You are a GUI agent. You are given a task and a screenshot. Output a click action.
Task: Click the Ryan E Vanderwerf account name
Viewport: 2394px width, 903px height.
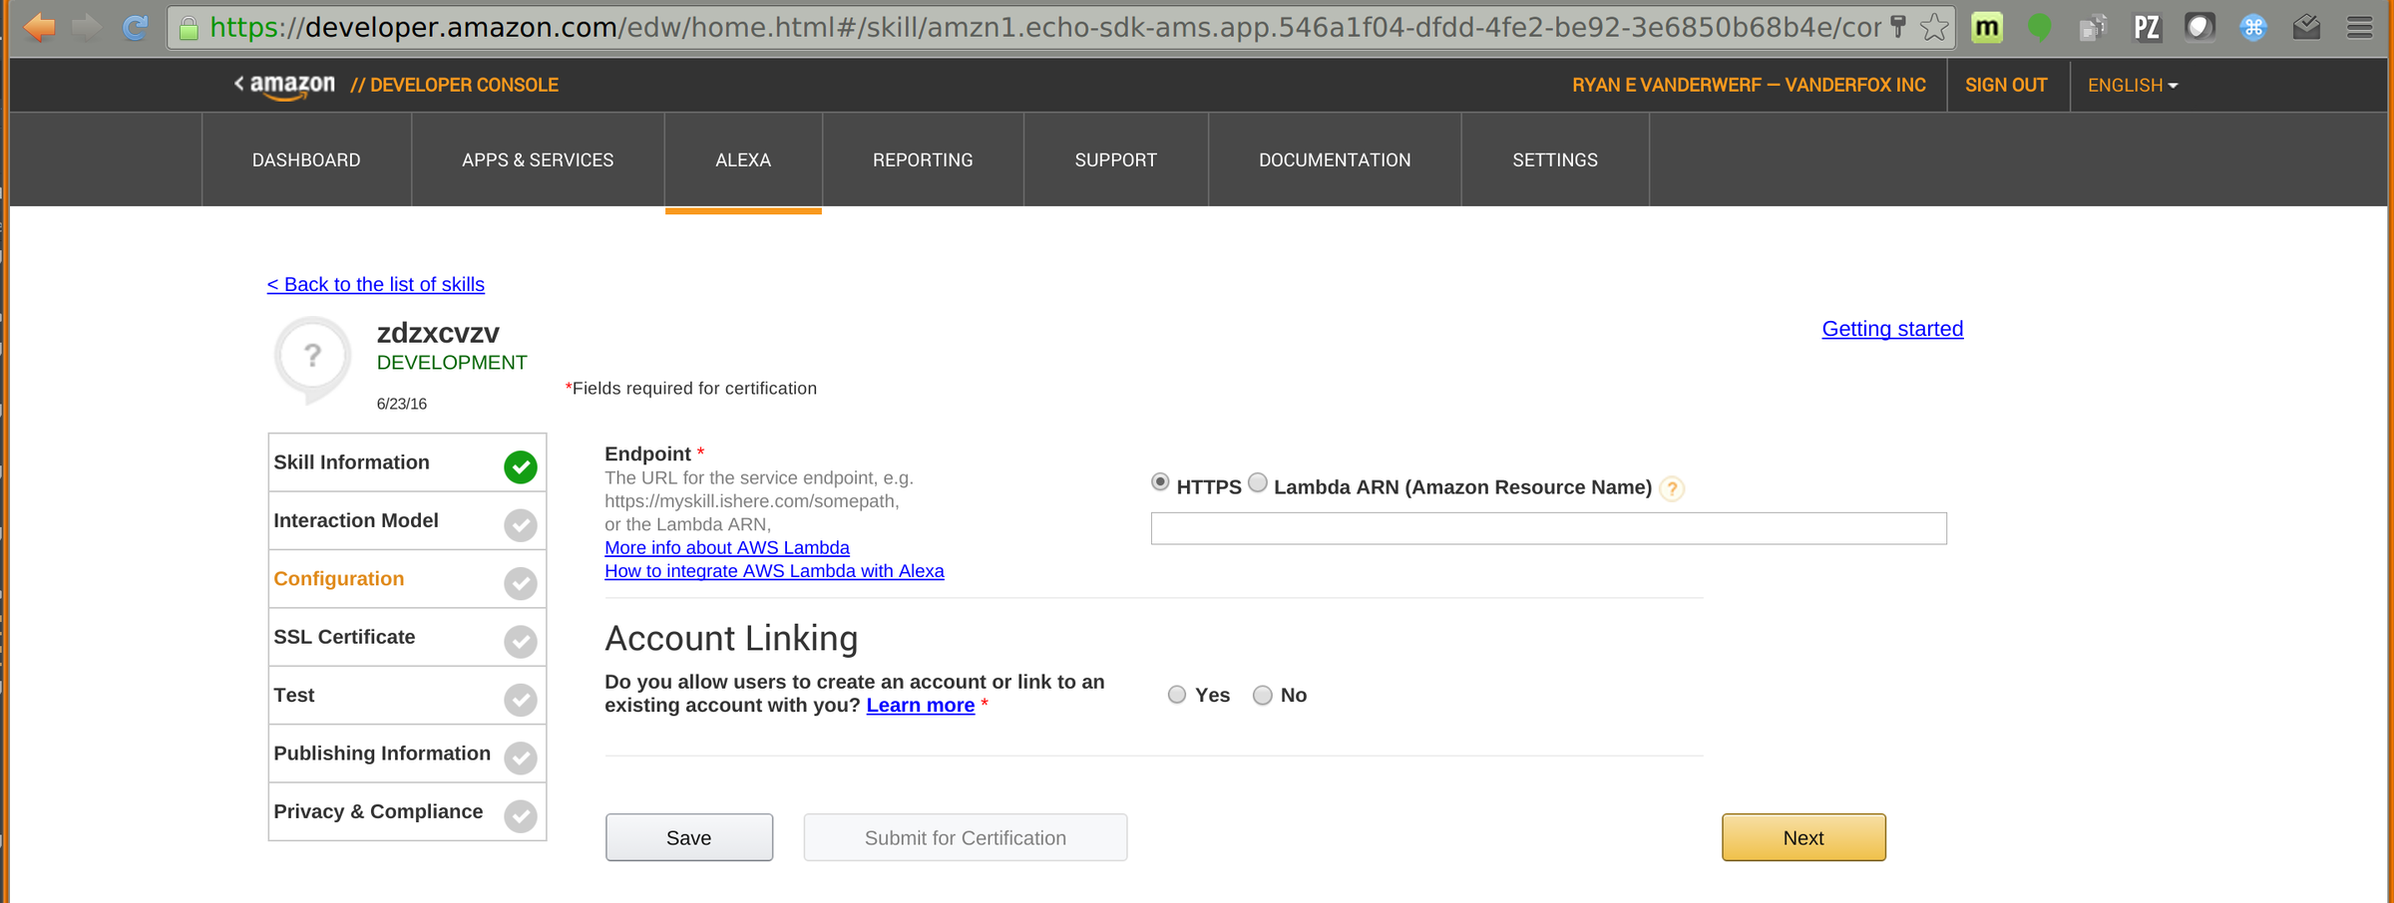tap(1749, 86)
